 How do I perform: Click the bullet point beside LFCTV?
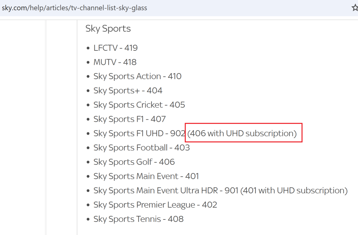[x=88, y=48]
